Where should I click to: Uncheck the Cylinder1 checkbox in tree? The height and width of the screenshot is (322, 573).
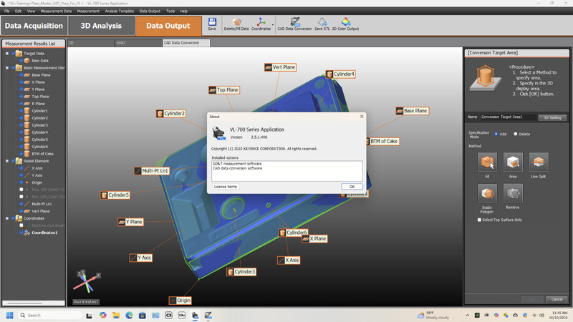point(21,111)
